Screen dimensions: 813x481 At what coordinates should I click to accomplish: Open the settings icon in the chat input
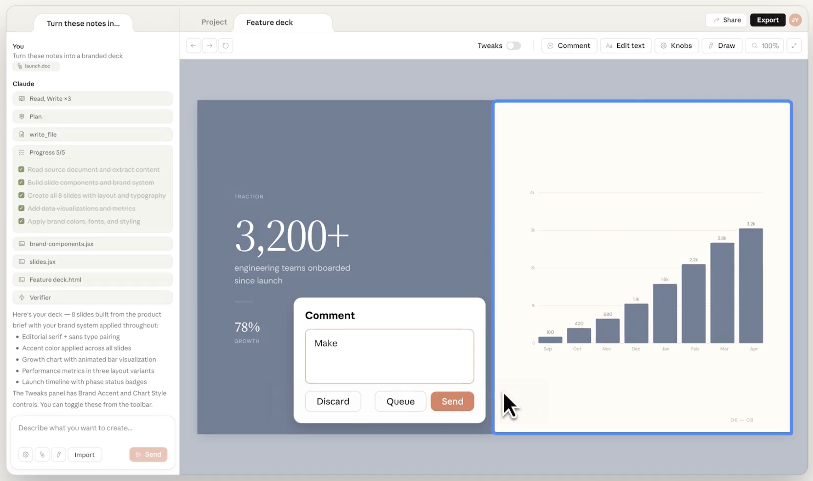tap(25, 454)
